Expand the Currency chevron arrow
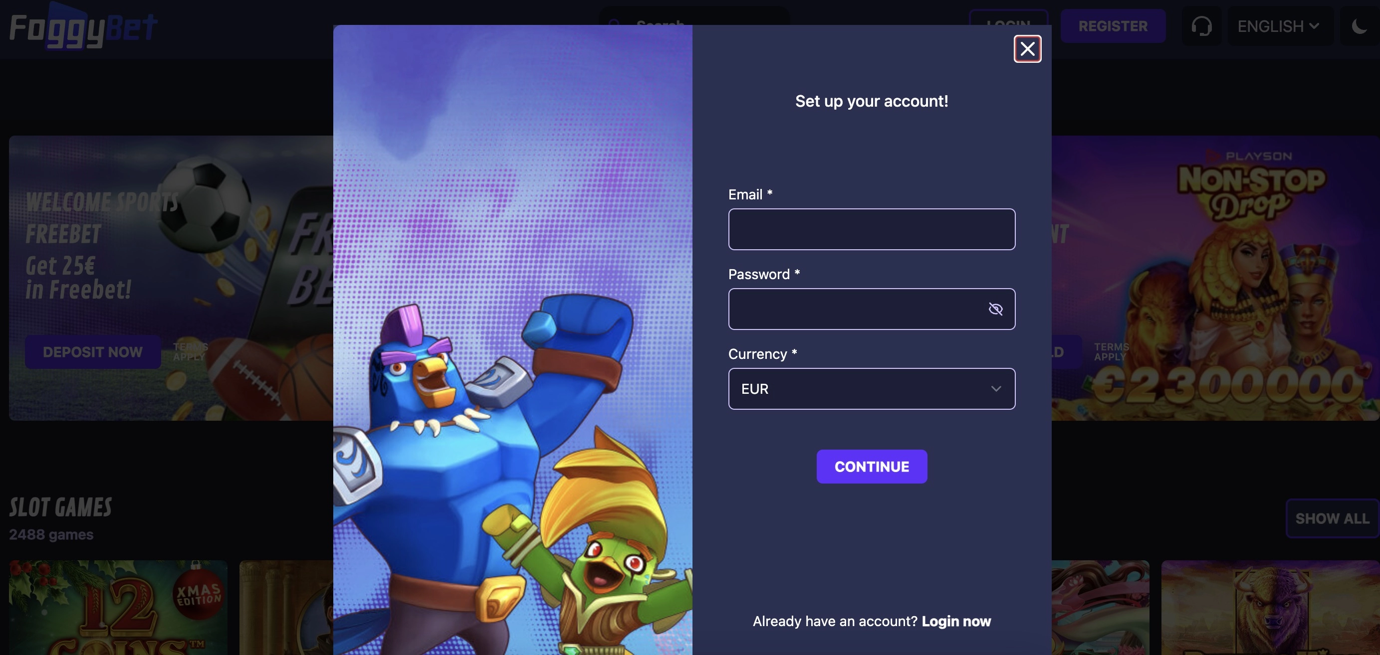This screenshot has width=1380, height=655. 995,388
